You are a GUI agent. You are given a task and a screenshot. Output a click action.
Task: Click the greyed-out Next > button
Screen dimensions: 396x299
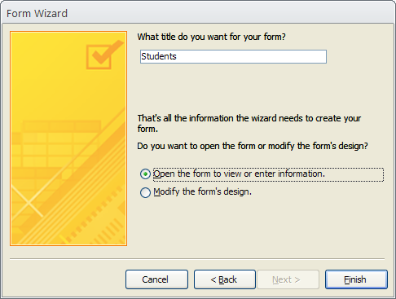pos(288,279)
